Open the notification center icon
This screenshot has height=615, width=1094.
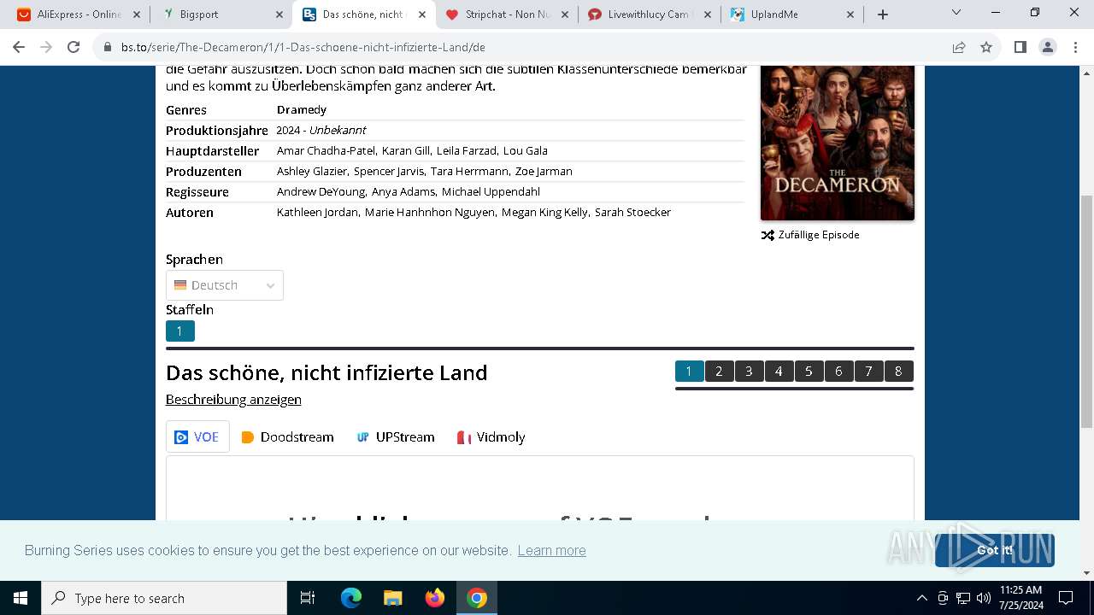click(1066, 598)
